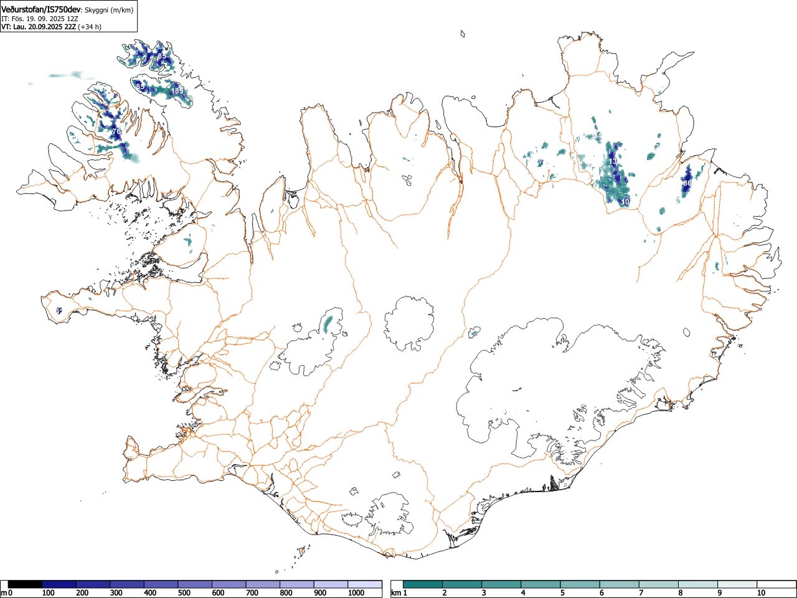Click the palest swatch above 1000 m

(365, 584)
